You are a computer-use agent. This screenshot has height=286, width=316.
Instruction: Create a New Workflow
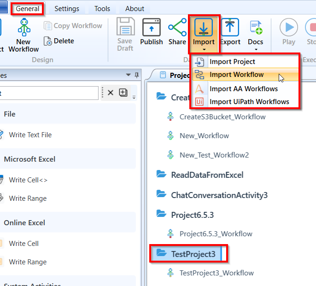click(23, 35)
